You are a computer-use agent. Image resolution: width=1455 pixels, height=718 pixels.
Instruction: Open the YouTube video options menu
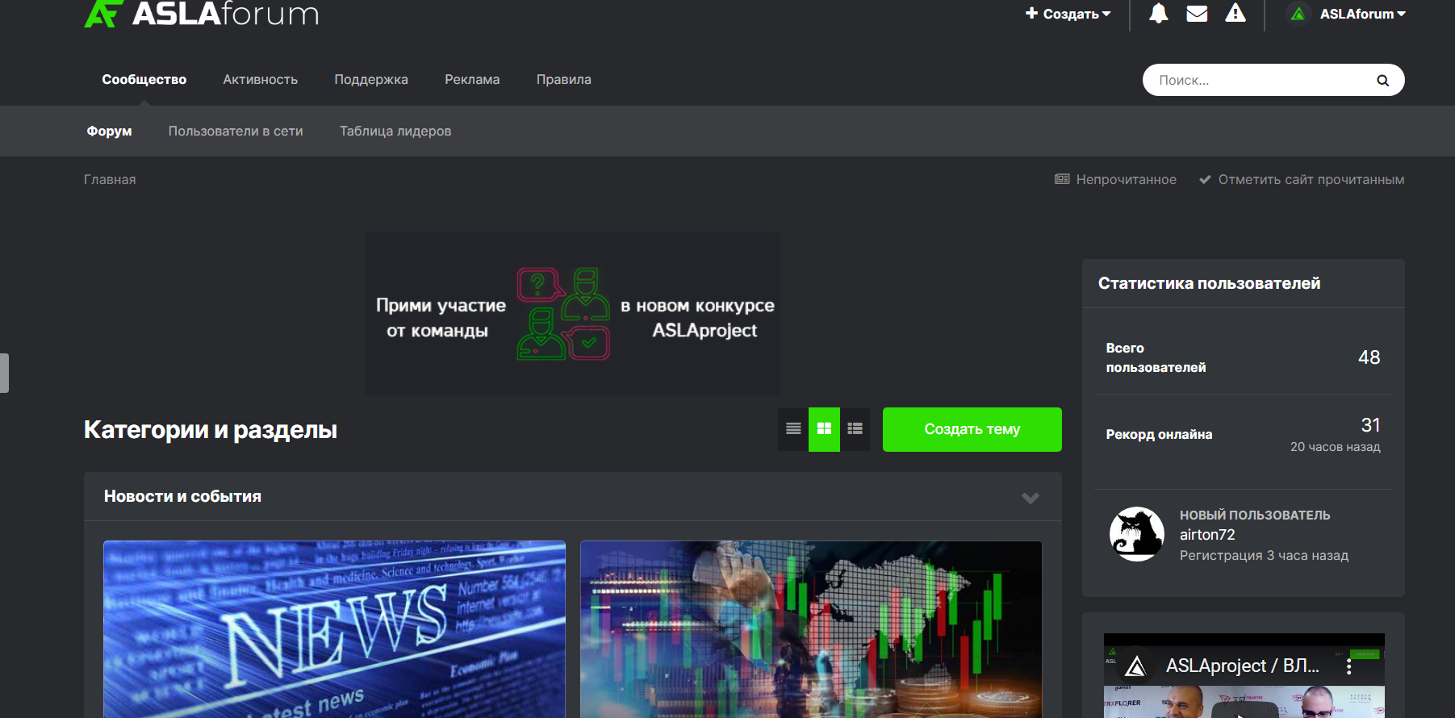[x=1348, y=667]
